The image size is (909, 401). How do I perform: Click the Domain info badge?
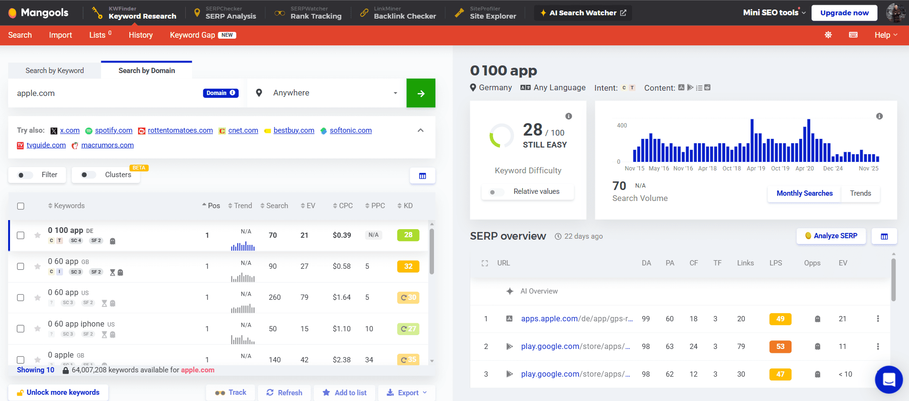click(221, 93)
